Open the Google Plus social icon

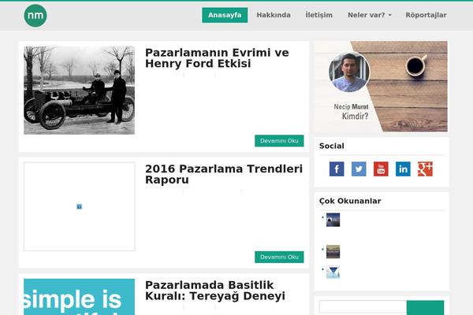[x=425, y=169]
